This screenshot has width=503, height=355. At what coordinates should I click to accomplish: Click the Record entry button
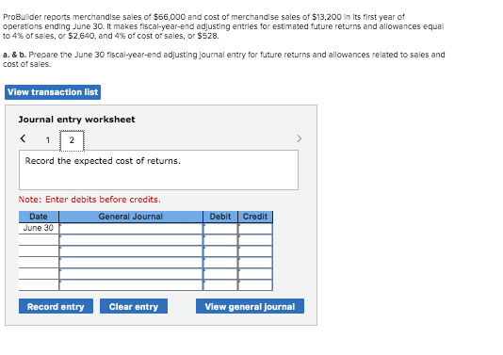(56, 307)
